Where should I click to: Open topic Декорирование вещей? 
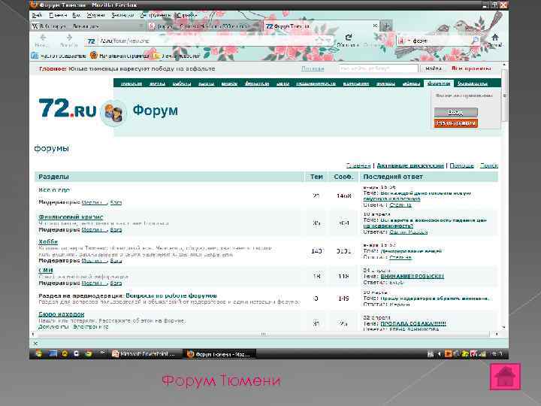tap(411, 251)
